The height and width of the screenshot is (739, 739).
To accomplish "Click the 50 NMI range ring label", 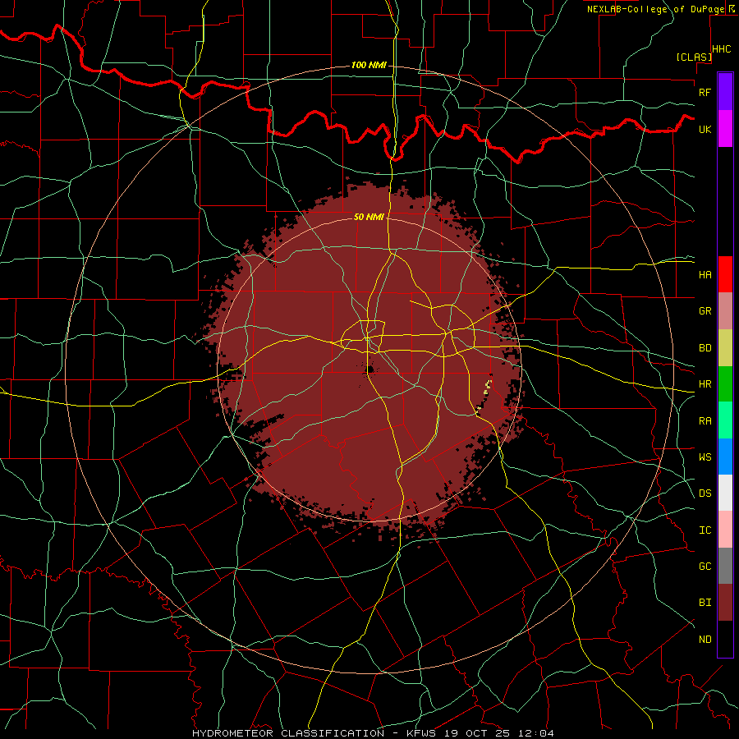I will (369, 217).
